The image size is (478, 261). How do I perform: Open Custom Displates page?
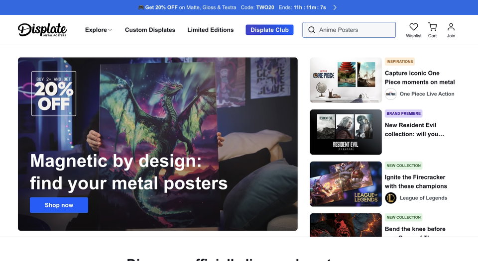150,30
